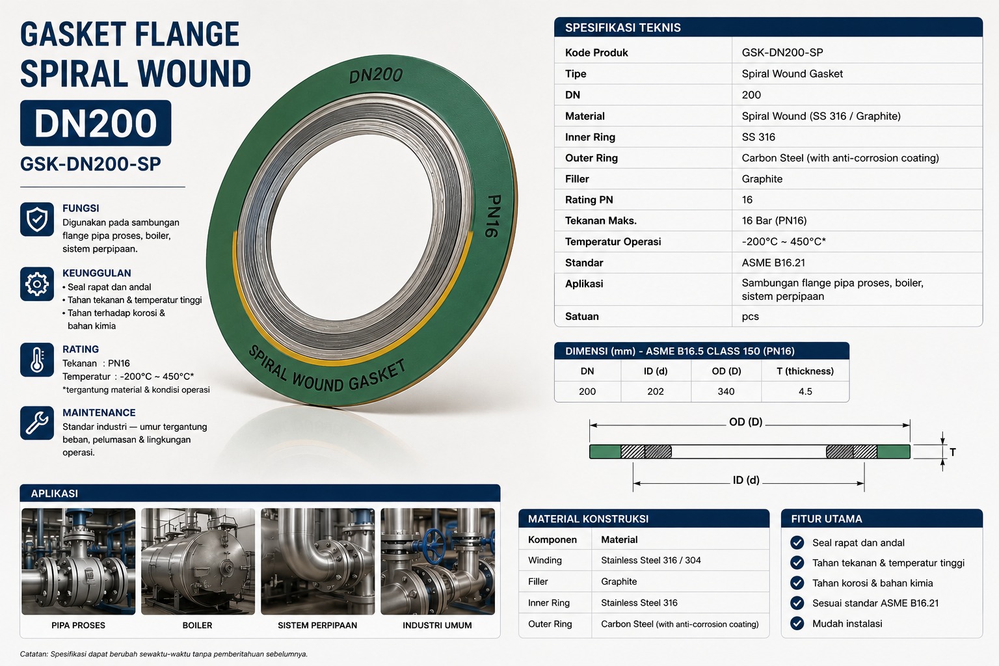Click the Outer Ring value in specifications table
The height and width of the screenshot is (666, 999).
(840, 158)
